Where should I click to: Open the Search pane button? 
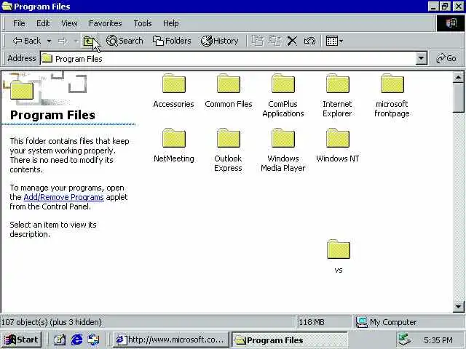[x=125, y=41]
